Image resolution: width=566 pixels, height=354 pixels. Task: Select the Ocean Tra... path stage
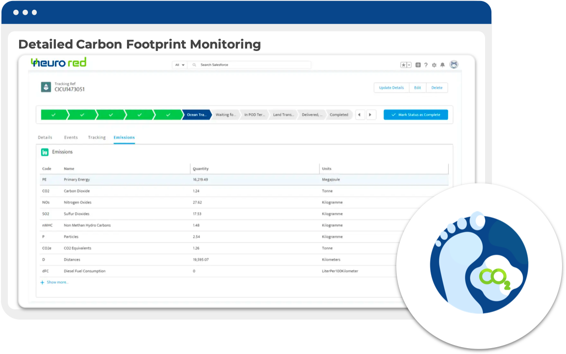tap(196, 115)
